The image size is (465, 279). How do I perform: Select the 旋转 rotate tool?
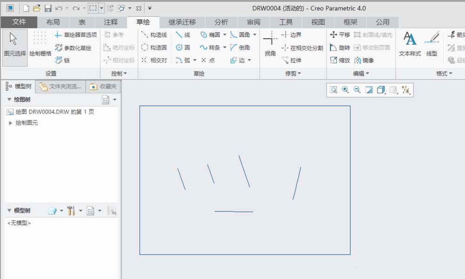(x=340, y=48)
